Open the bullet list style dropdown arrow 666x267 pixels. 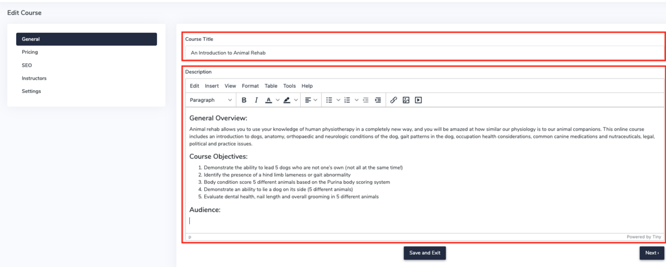[x=338, y=100]
